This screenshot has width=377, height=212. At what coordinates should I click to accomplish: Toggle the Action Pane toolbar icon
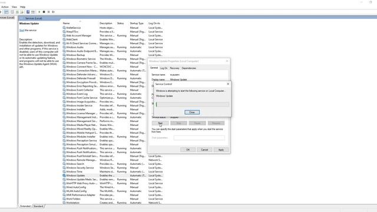click(33, 12)
